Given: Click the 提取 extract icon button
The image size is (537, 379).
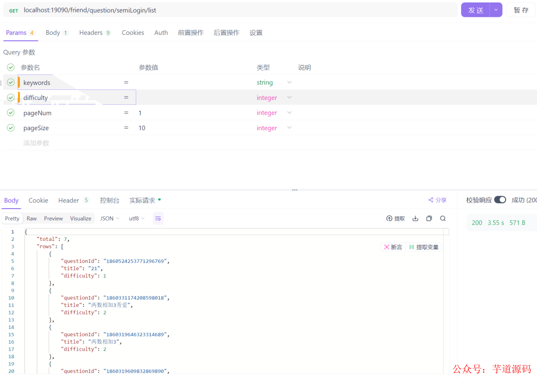Looking at the screenshot, I should point(396,219).
